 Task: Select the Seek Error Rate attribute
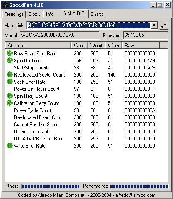pos(30,82)
